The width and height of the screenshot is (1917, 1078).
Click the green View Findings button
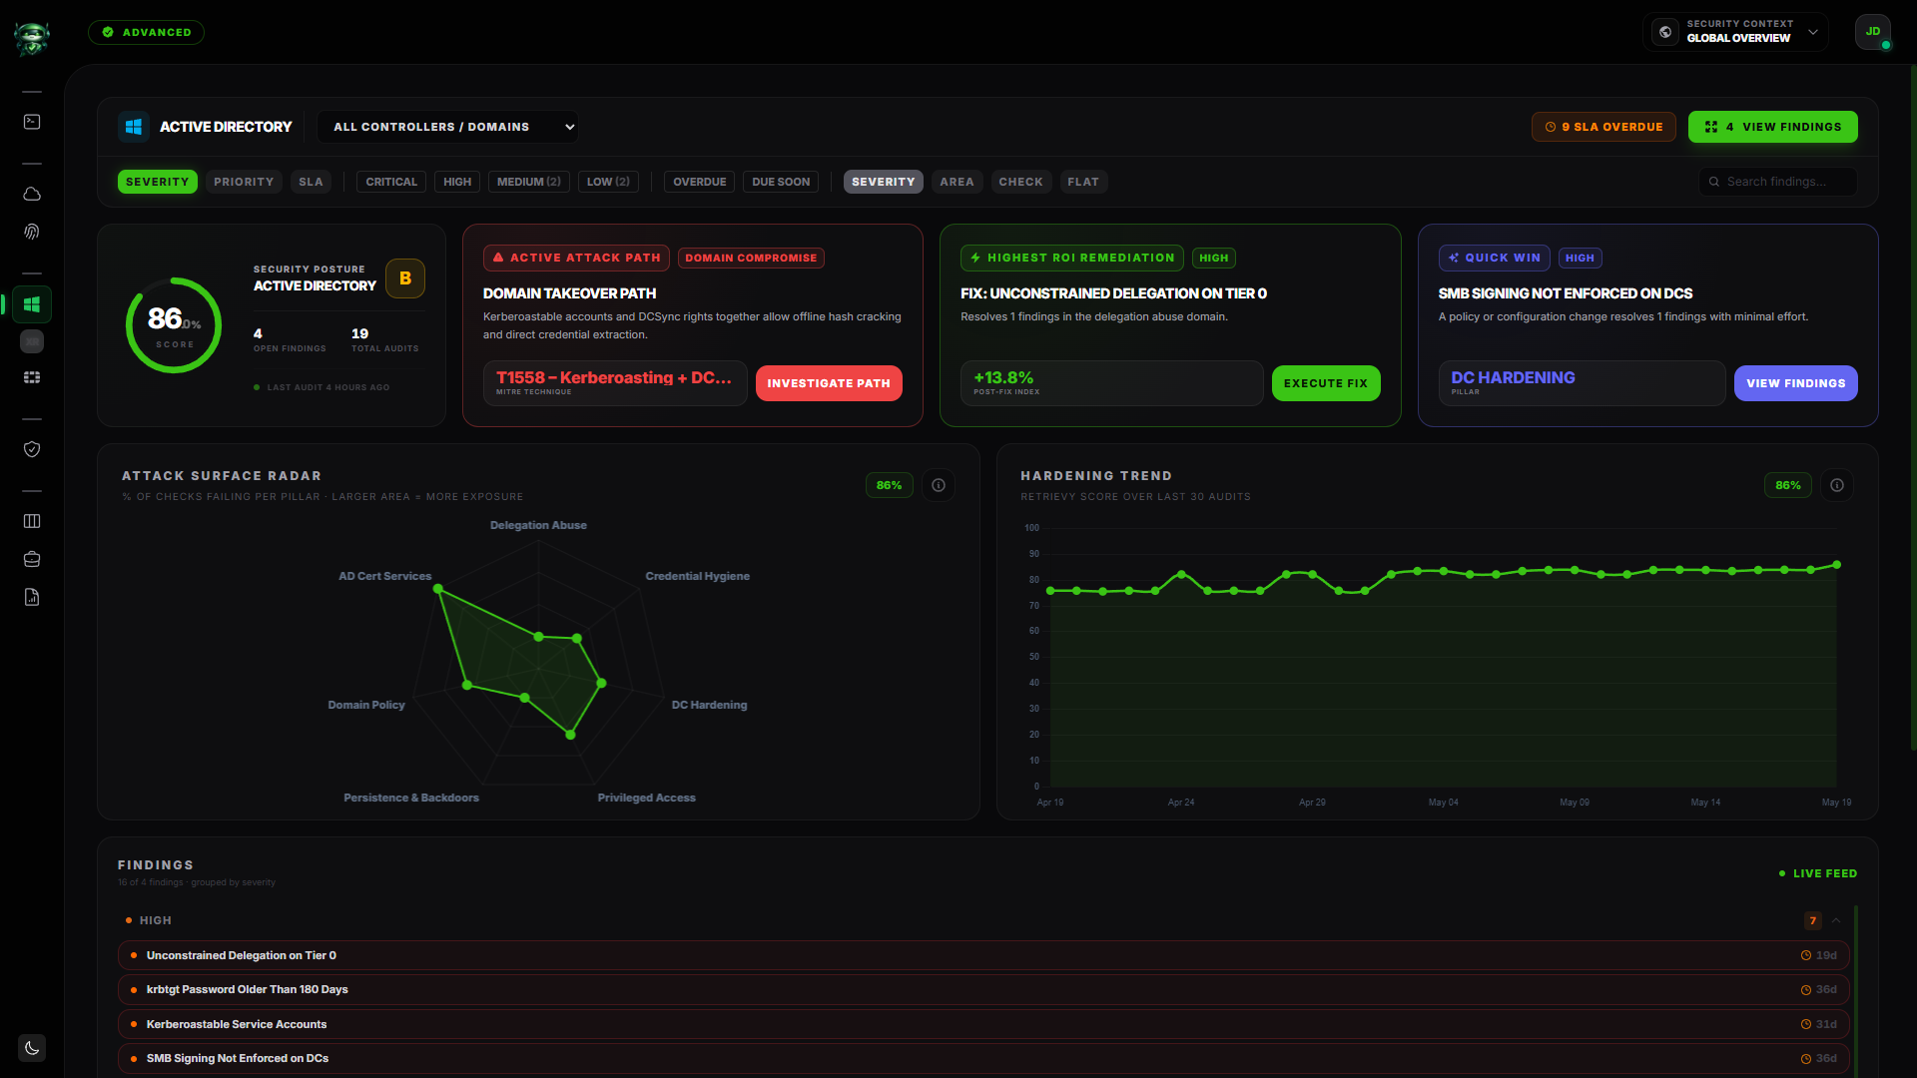tap(1773, 127)
